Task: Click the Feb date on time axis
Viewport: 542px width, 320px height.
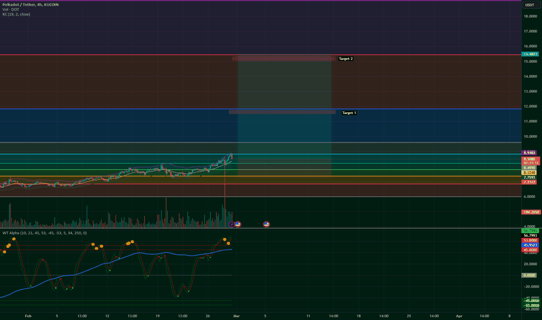Action: [x=28, y=316]
